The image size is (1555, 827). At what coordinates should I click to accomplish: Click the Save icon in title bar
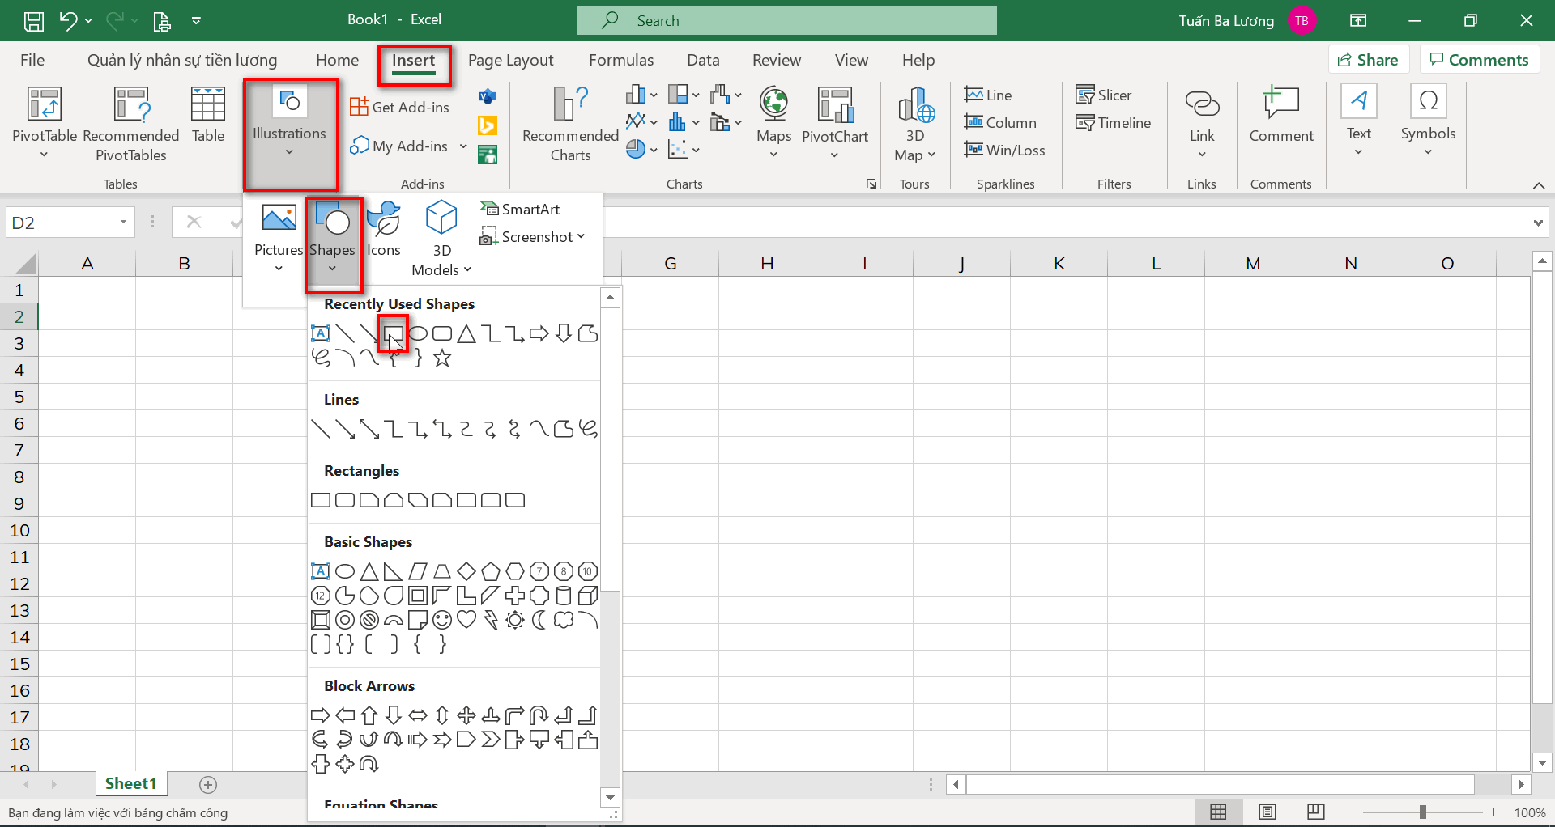[x=34, y=21]
